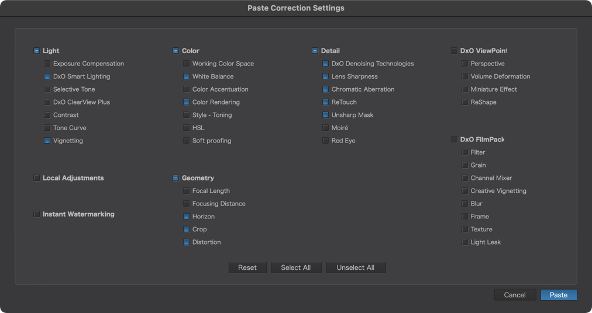
Task: Tick the Light Leak checkbox
Action: 464,242
